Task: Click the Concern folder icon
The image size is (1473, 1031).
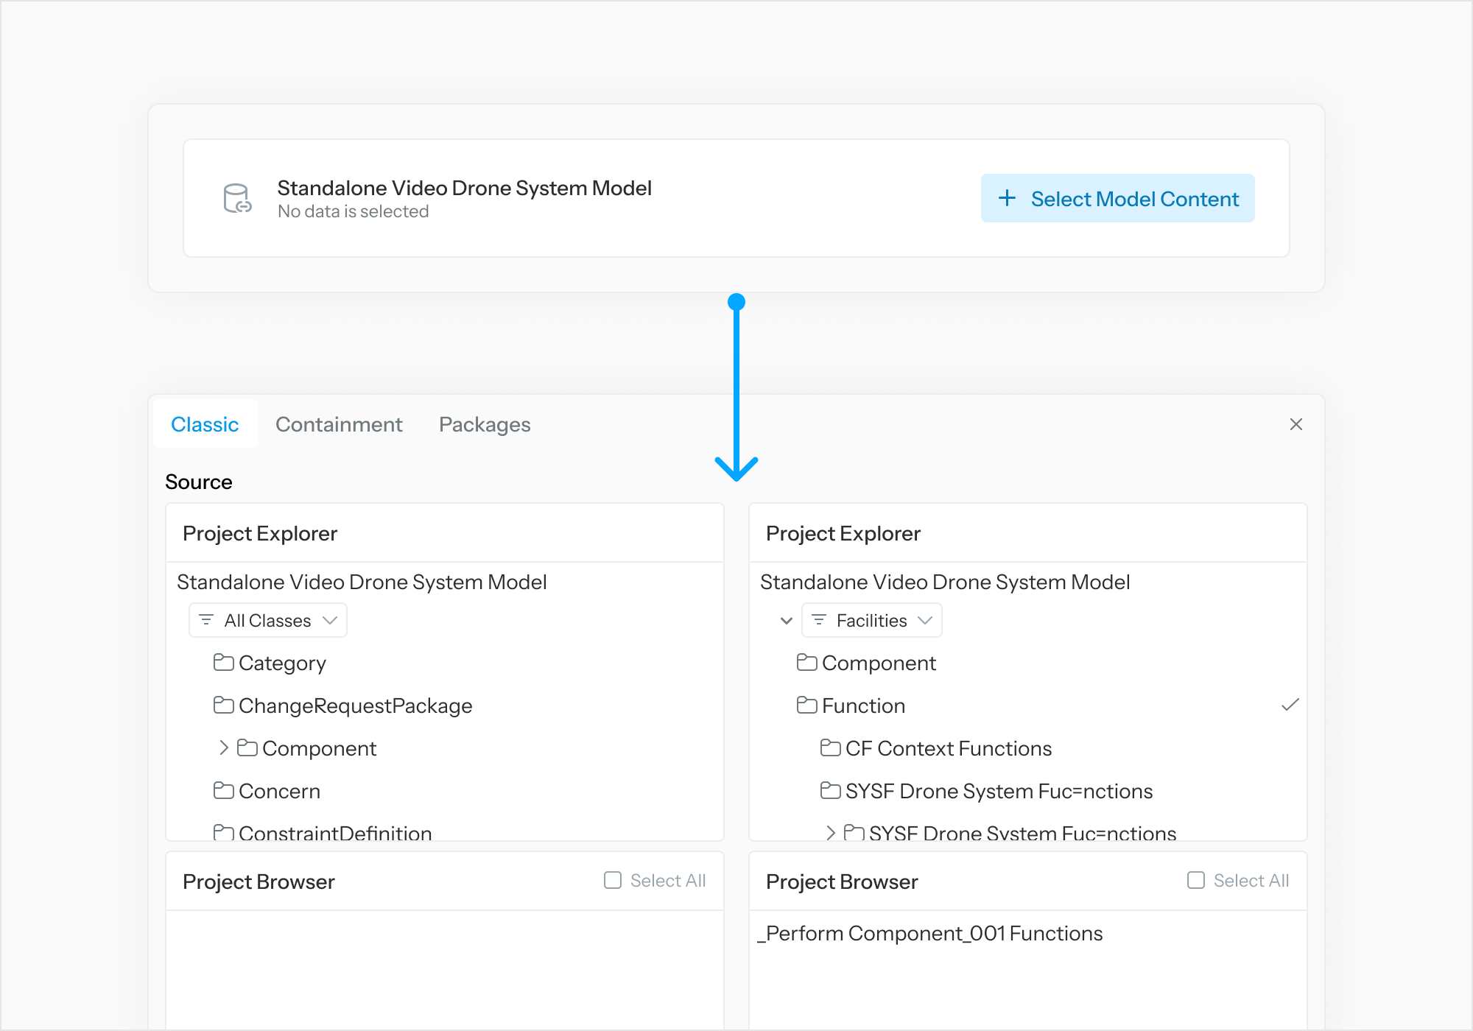Action: [223, 791]
